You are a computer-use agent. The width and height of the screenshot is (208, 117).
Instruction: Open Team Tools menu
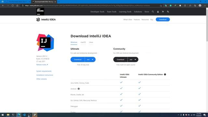(x=111, y=12)
